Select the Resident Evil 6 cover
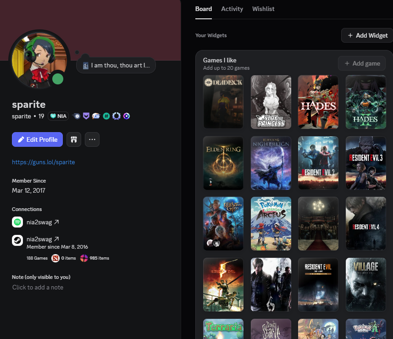Screen dimensions: 393x339 click(271, 284)
